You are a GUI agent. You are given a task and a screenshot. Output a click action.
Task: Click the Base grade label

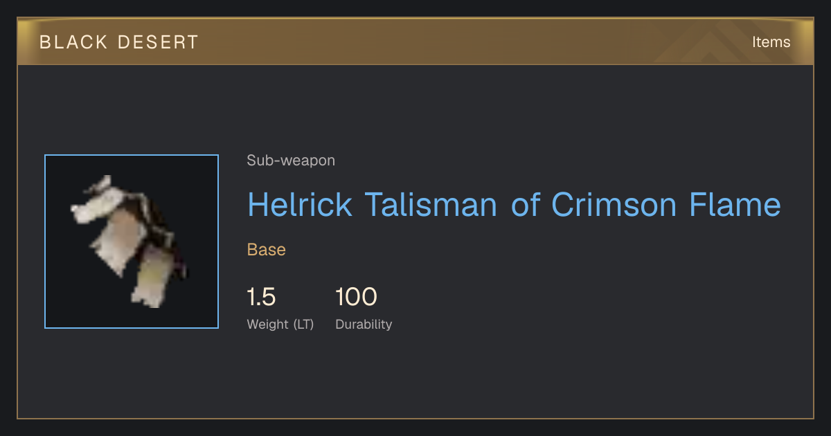pos(267,250)
